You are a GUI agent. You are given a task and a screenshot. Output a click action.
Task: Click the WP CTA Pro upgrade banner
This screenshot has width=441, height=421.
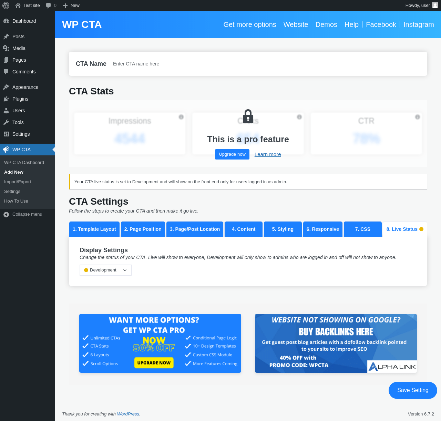coord(160,343)
